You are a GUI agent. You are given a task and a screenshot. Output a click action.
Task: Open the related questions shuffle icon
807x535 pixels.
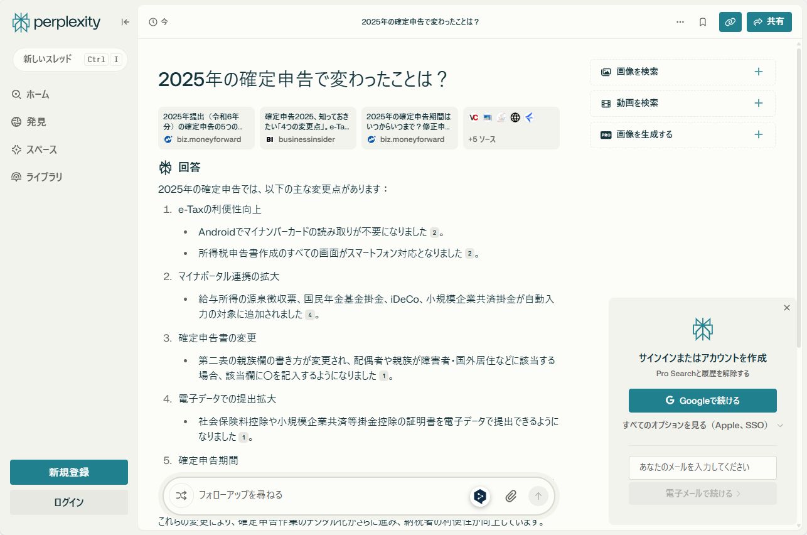point(181,495)
